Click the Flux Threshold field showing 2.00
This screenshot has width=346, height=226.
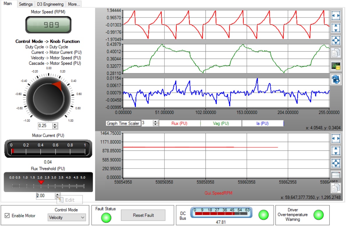click(x=46, y=196)
